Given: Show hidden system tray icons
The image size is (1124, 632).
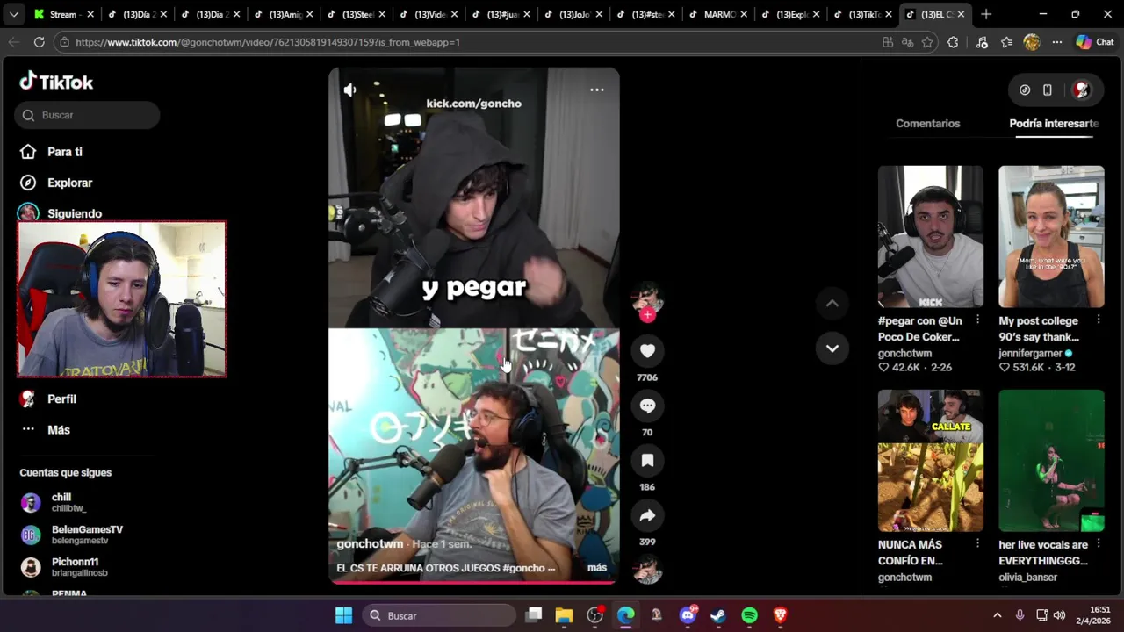Looking at the screenshot, I should point(997,615).
